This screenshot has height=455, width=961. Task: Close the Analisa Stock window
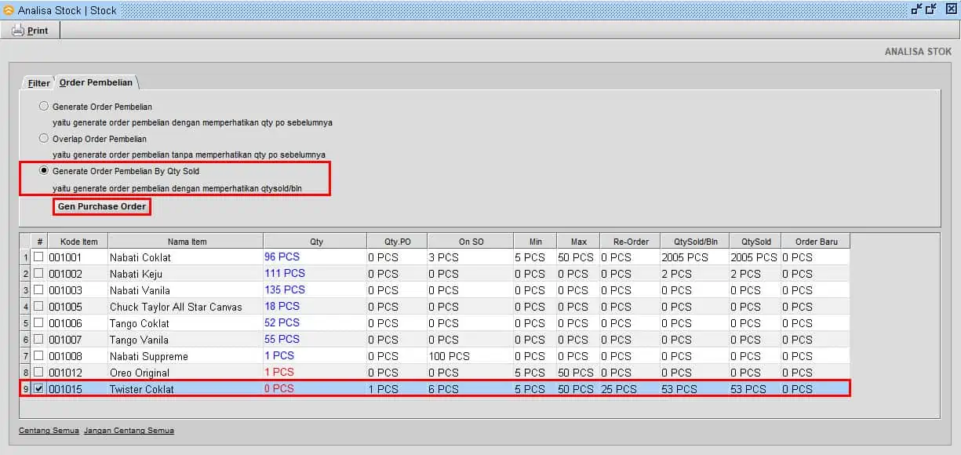(951, 9)
